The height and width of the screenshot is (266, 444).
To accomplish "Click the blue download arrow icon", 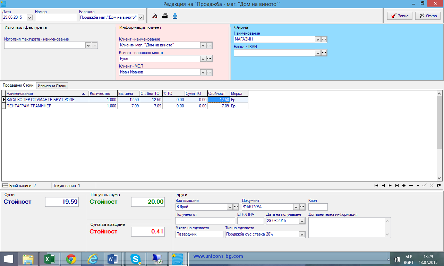I will point(175,16).
